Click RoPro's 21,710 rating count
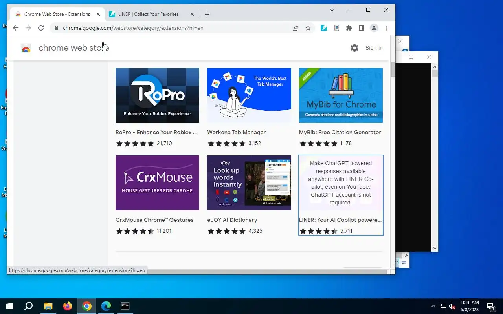 [x=164, y=143]
